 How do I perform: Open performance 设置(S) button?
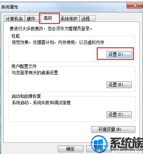tap(119, 54)
